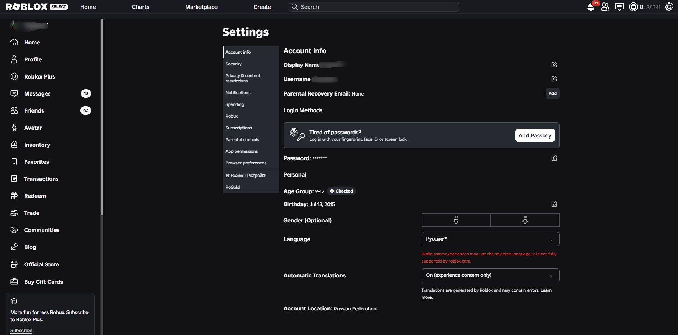Click the Checked age group badge
The width and height of the screenshot is (678, 335).
(x=341, y=191)
